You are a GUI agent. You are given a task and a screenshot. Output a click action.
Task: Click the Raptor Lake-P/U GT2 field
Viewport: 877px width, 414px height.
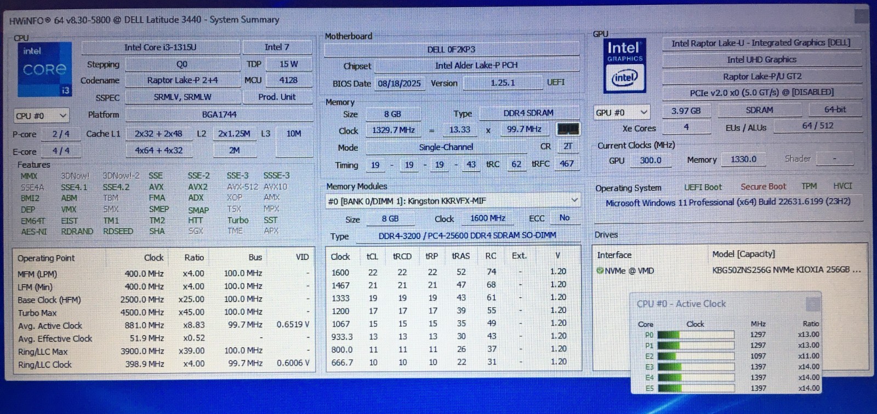point(761,76)
